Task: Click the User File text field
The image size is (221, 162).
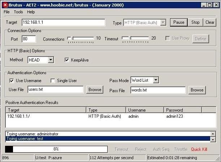Action: coord(56,90)
